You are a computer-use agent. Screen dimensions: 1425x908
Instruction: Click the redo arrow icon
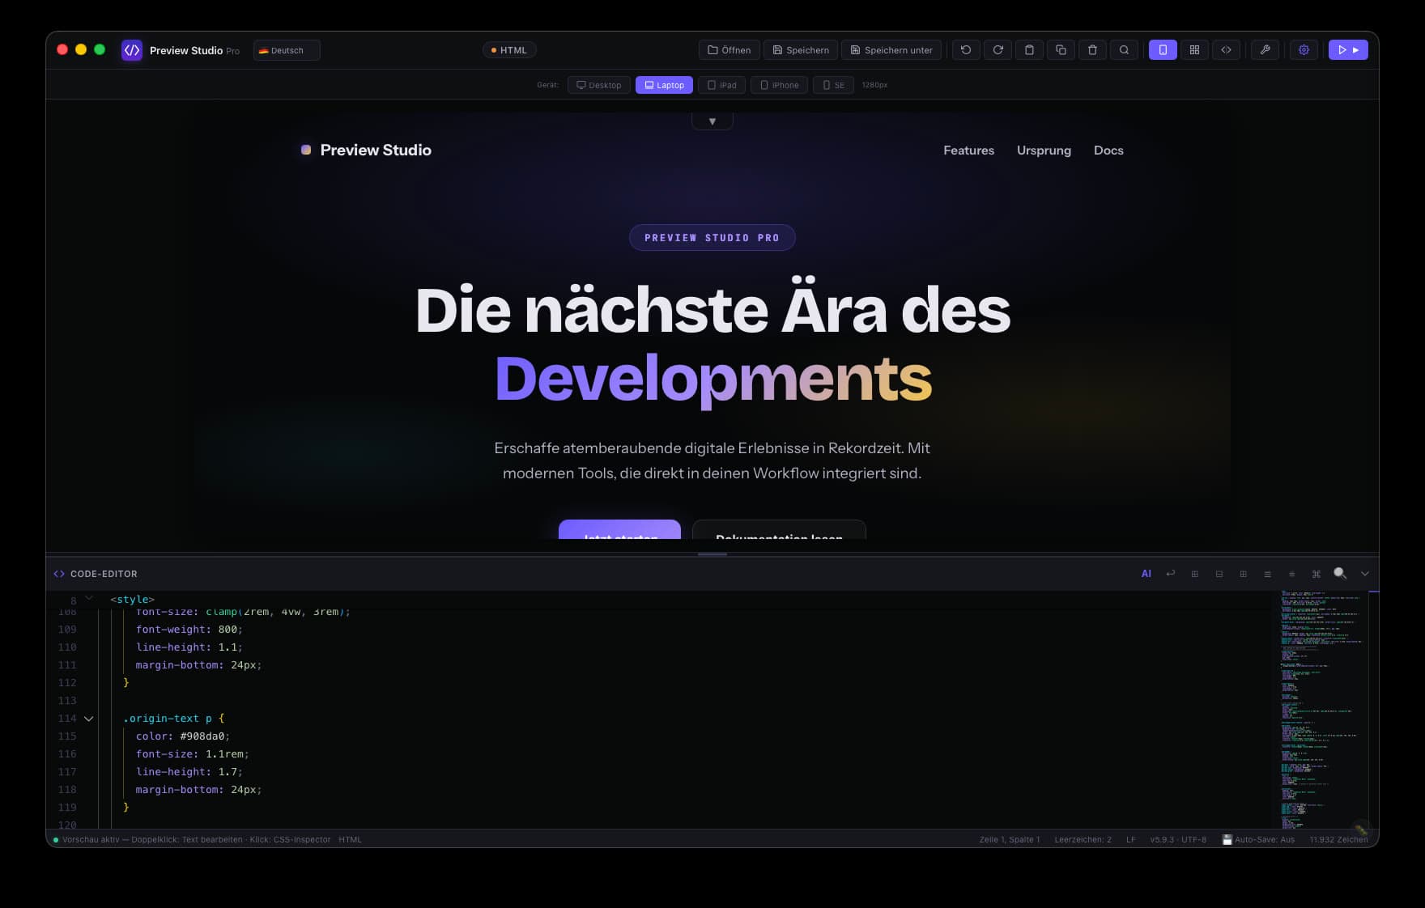coord(997,50)
